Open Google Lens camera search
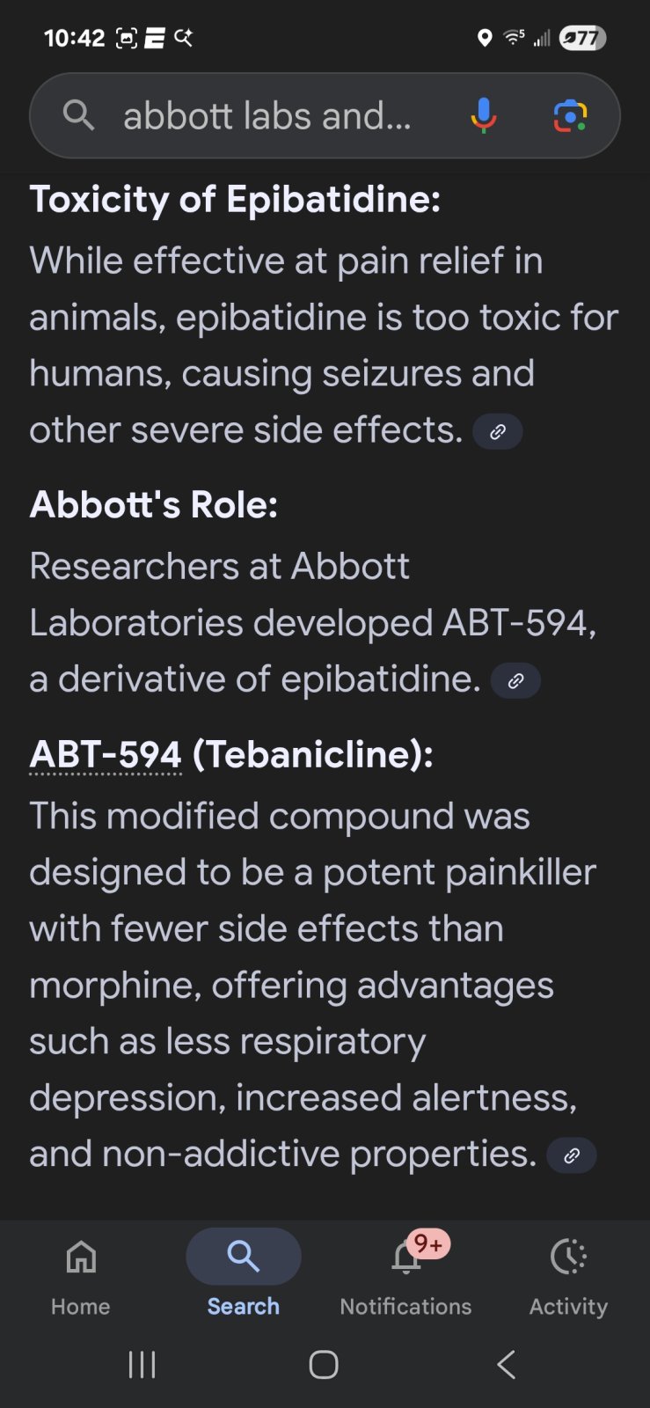The width and height of the screenshot is (650, 1408). pos(570,115)
